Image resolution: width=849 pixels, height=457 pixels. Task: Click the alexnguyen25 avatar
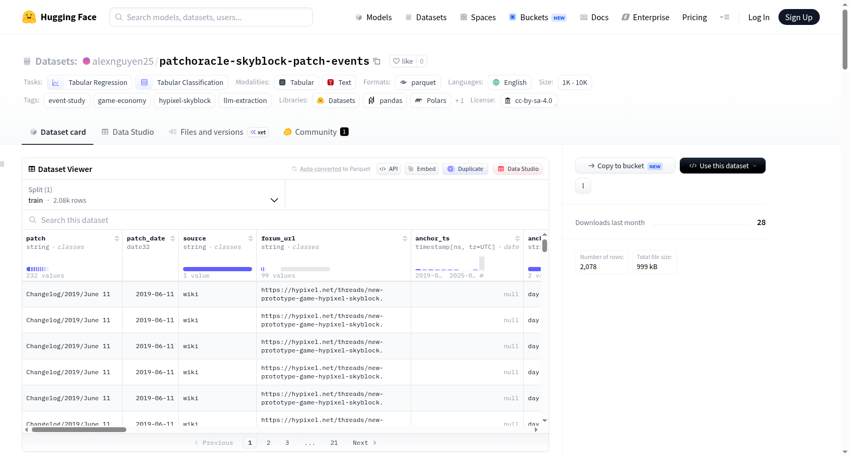(x=86, y=61)
